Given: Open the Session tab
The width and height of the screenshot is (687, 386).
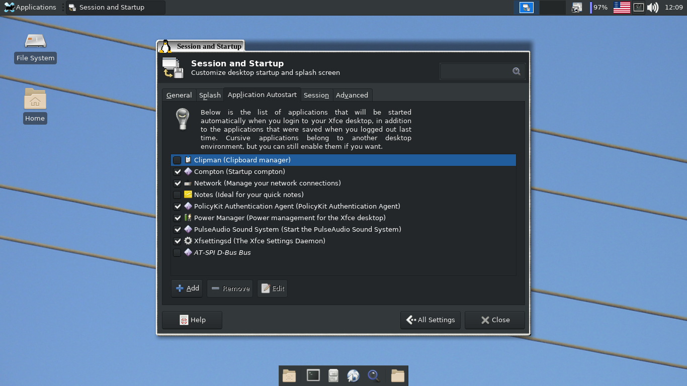Looking at the screenshot, I should pyautogui.click(x=316, y=95).
